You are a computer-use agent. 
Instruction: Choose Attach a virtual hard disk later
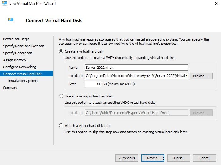point(61,126)
